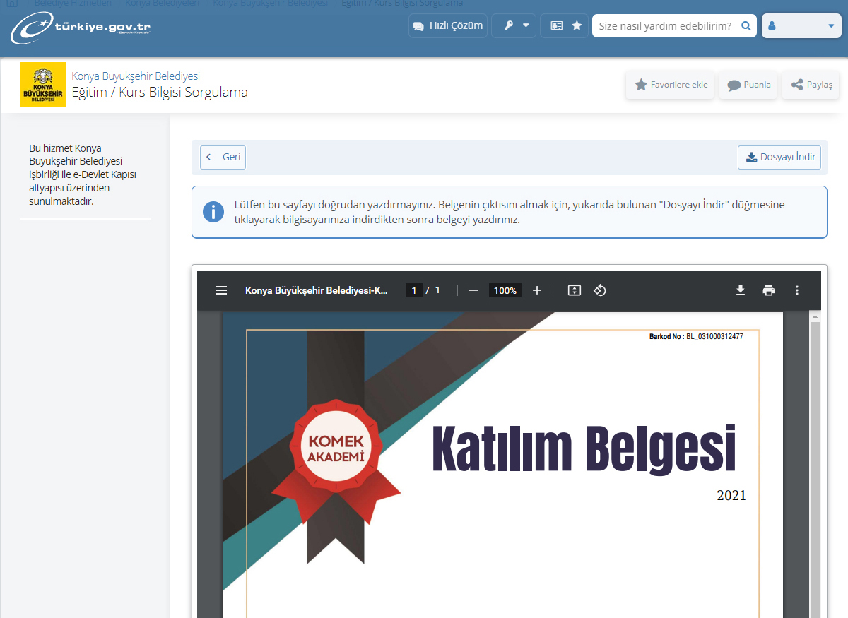Expand the user account dropdown
Viewport: 848px width, 618px height.
[x=801, y=25]
